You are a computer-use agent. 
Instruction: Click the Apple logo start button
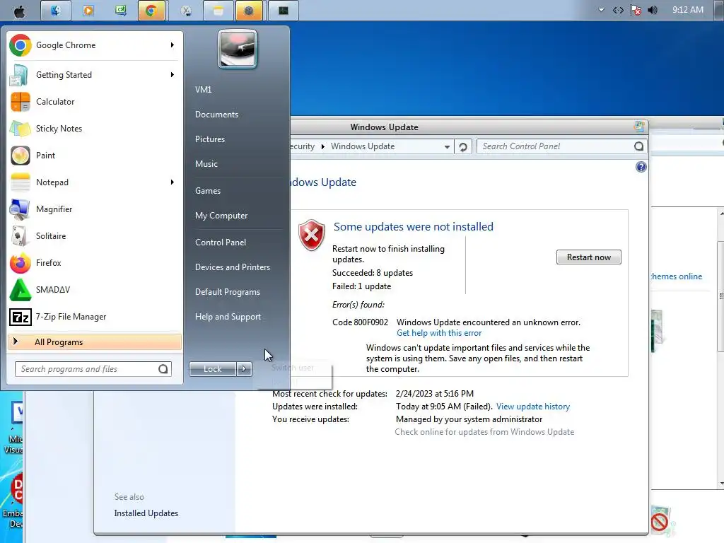(19, 11)
